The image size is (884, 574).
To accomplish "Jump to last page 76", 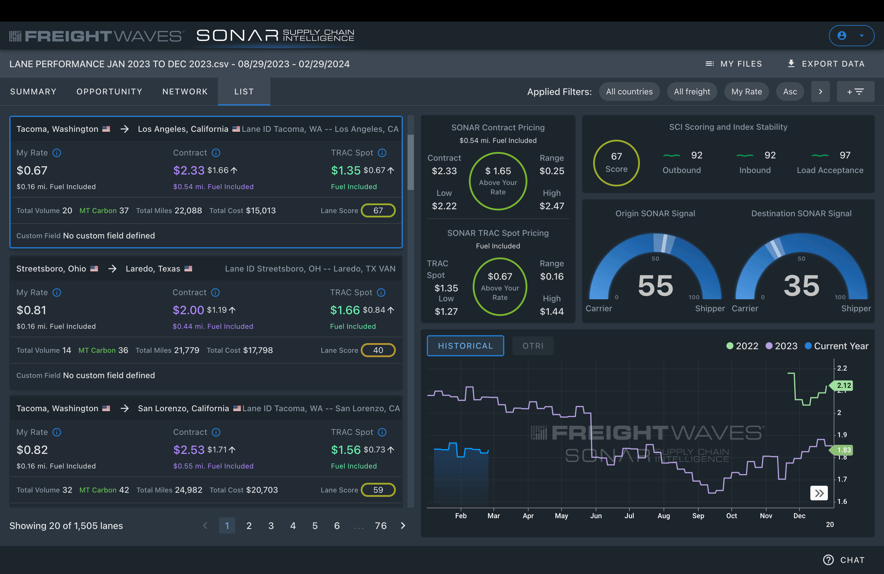I will point(381,525).
